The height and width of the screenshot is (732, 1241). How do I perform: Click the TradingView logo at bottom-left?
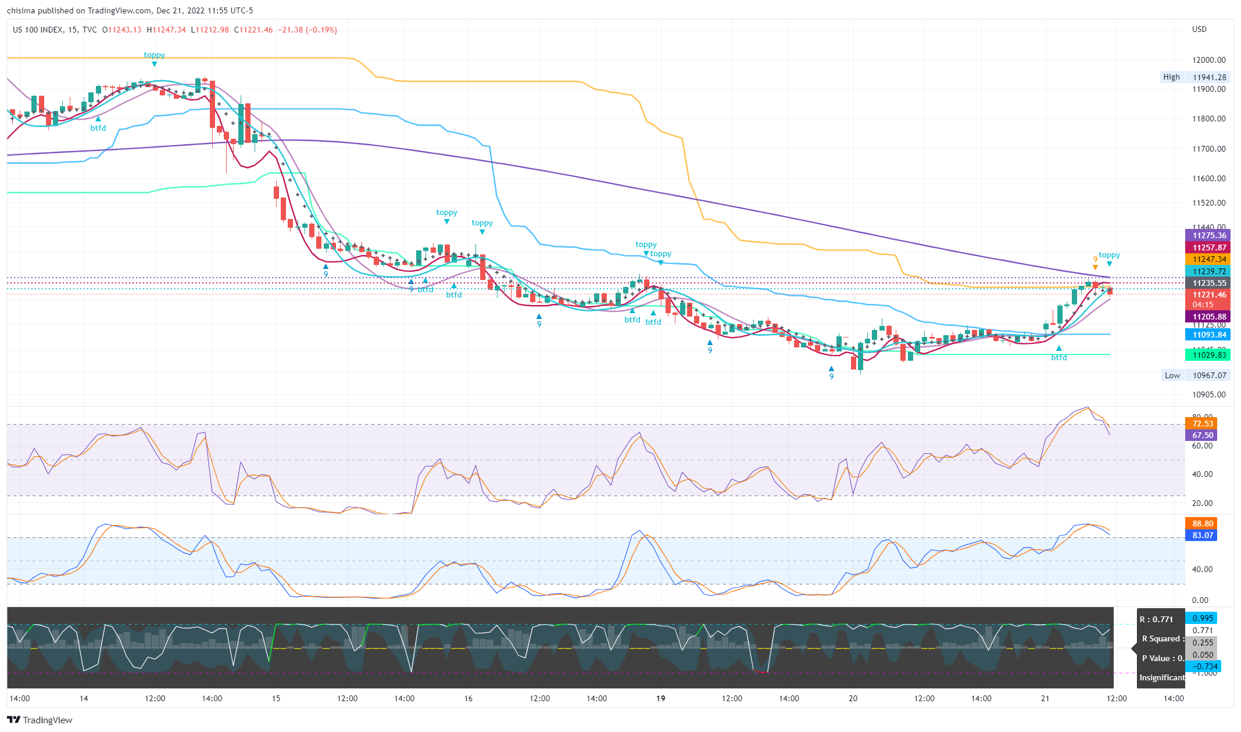[x=40, y=720]
